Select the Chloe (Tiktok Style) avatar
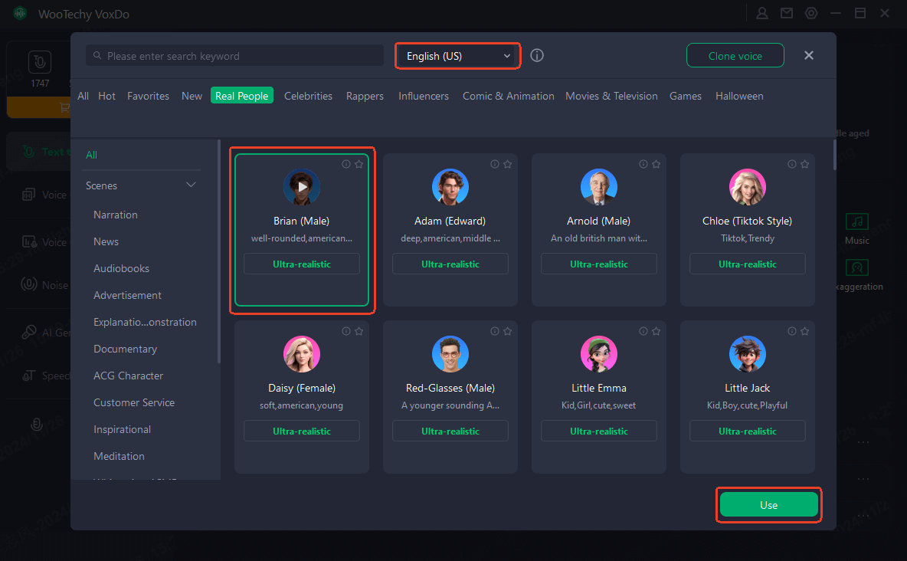Screen dimensions: 907x561 point(748,187)
